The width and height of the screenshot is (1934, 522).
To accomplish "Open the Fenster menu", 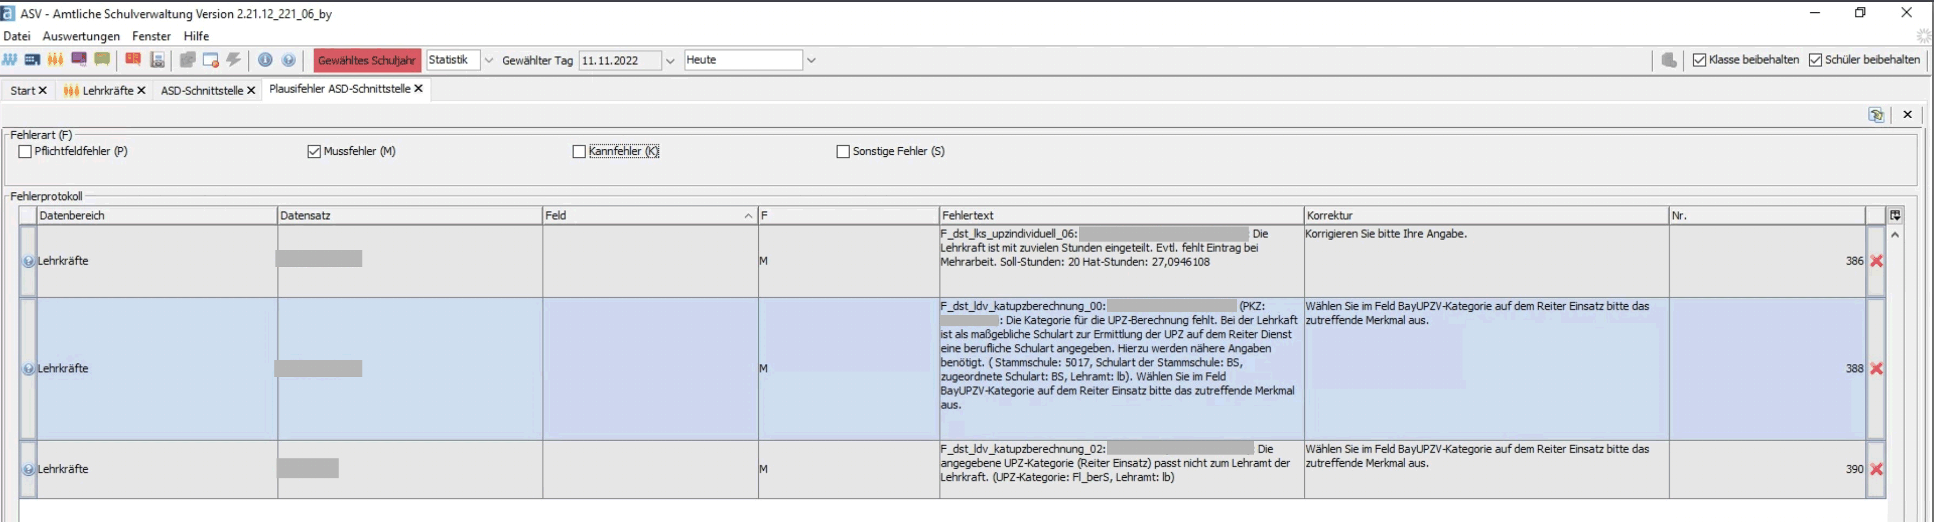I will [x=151, y=36].
